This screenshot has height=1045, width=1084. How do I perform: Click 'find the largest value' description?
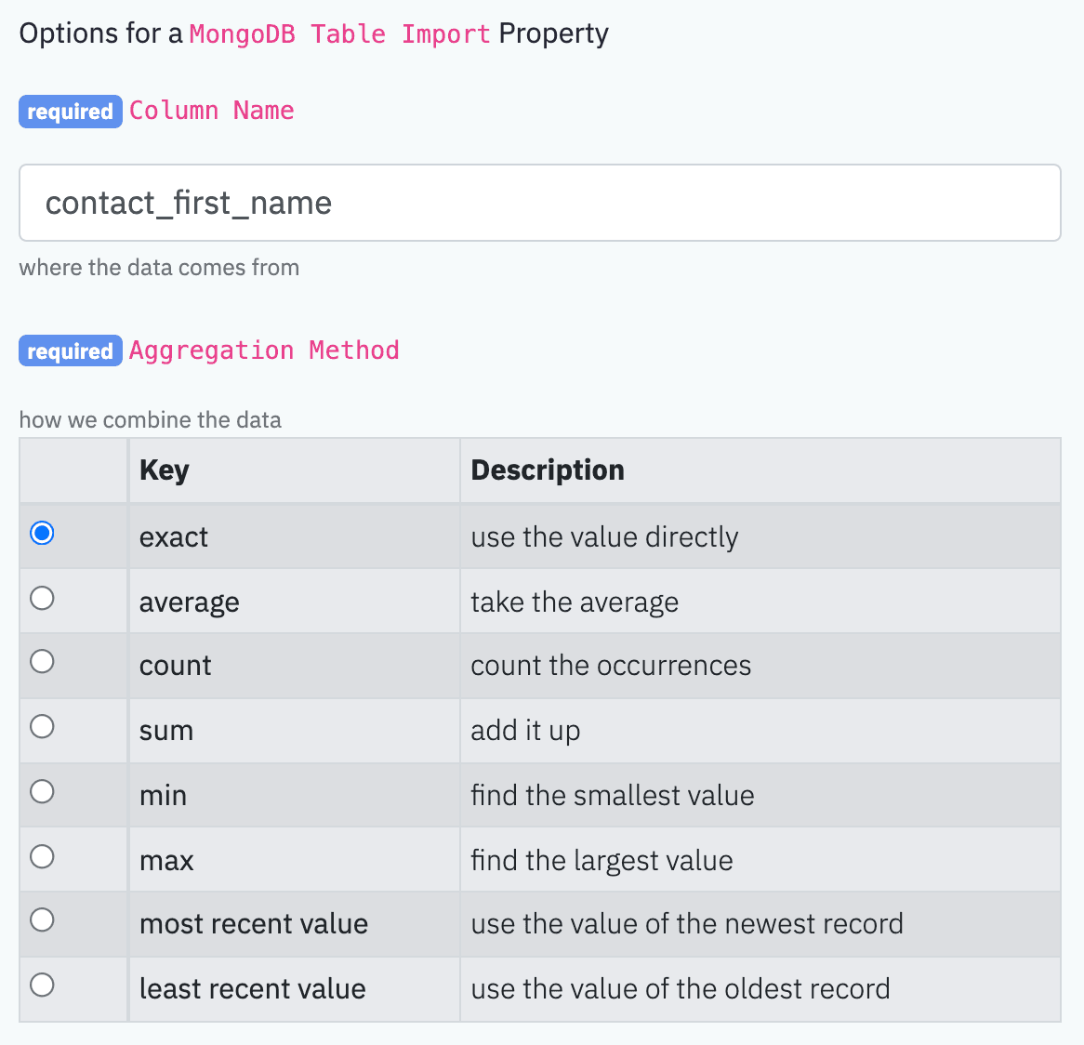click(x=601, y=861)
